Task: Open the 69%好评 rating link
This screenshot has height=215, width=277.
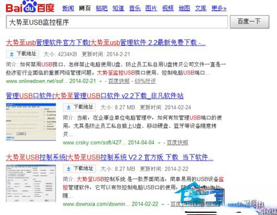Action: 145,81
